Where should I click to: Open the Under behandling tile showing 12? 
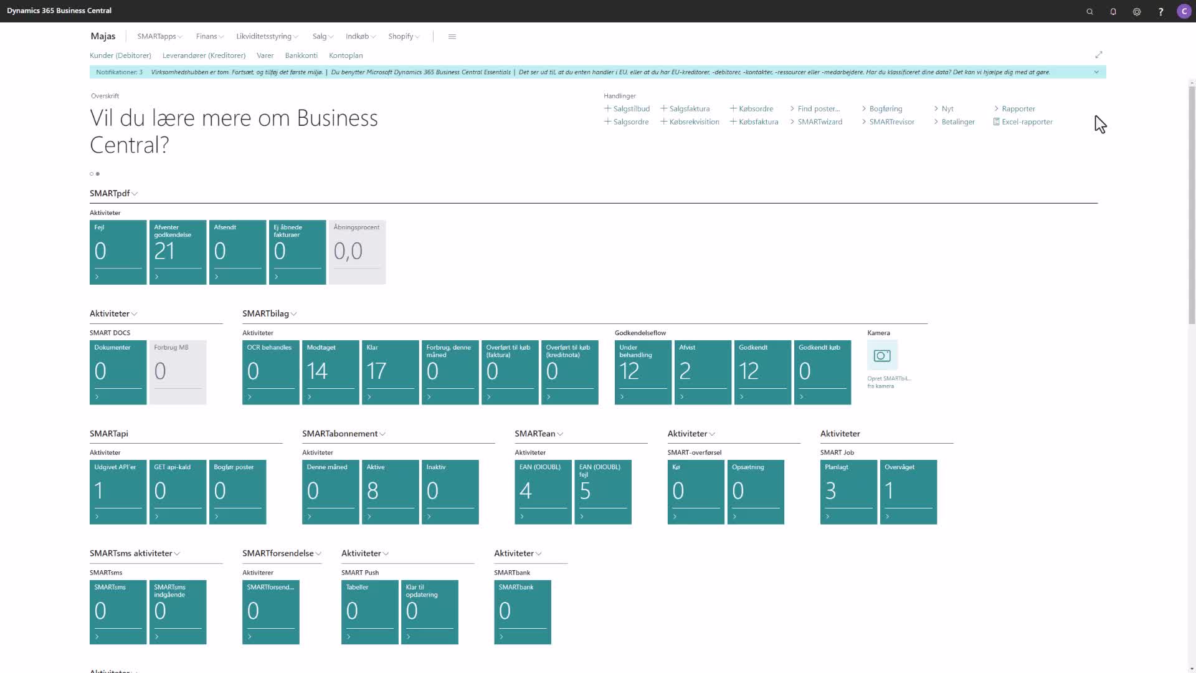click(643, 373)
